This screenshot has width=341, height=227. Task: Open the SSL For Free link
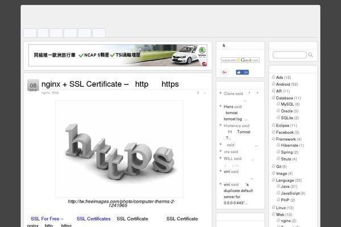(47, 218)
